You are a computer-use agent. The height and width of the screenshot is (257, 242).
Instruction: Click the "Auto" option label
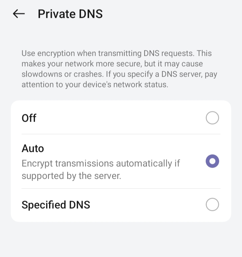click(x=33, y=148)
